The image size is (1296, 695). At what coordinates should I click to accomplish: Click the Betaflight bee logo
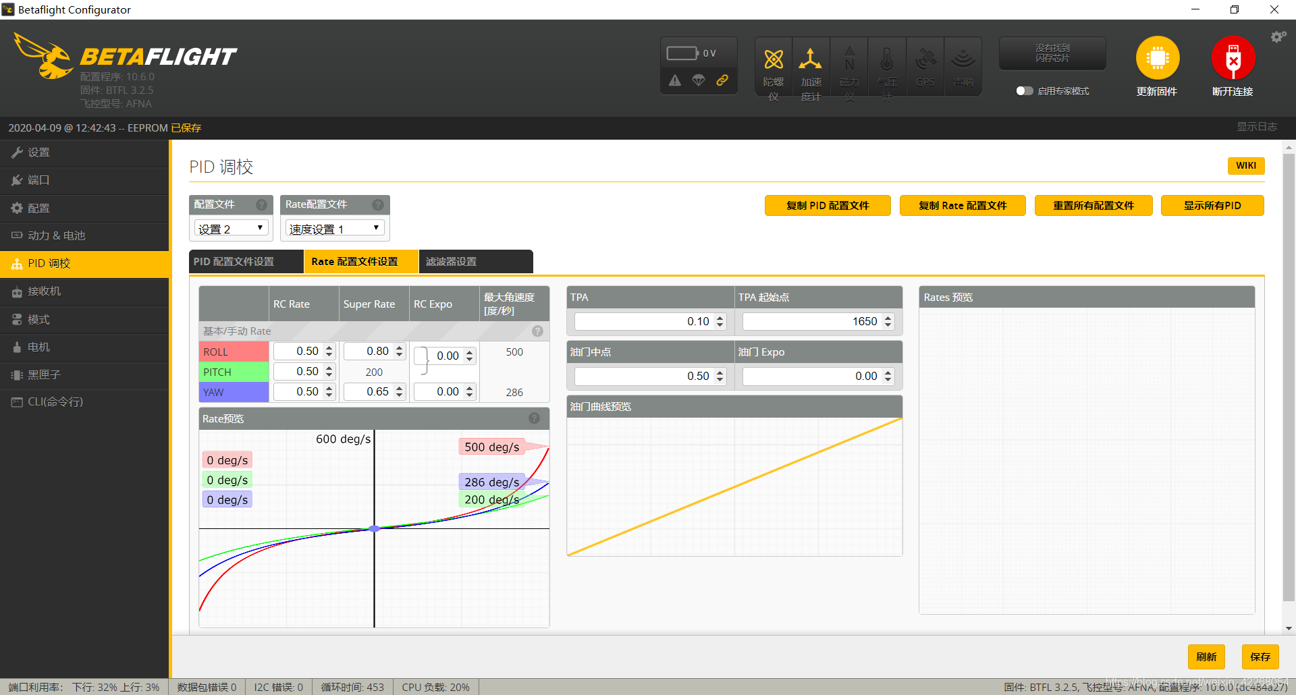click(44, 57)
